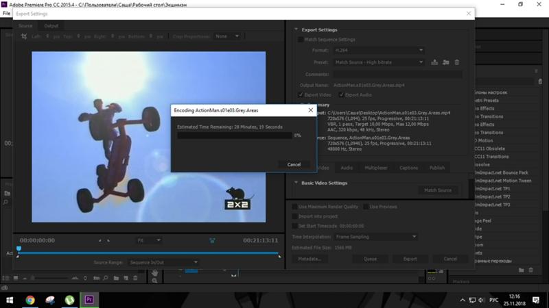The height and width of the screenshot is (308, 549).
Task: Switch to the Output tab
Action: pos(51,26)
